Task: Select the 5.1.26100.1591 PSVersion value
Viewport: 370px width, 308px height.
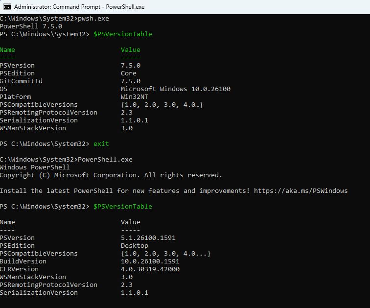Action: coord(148,238)
